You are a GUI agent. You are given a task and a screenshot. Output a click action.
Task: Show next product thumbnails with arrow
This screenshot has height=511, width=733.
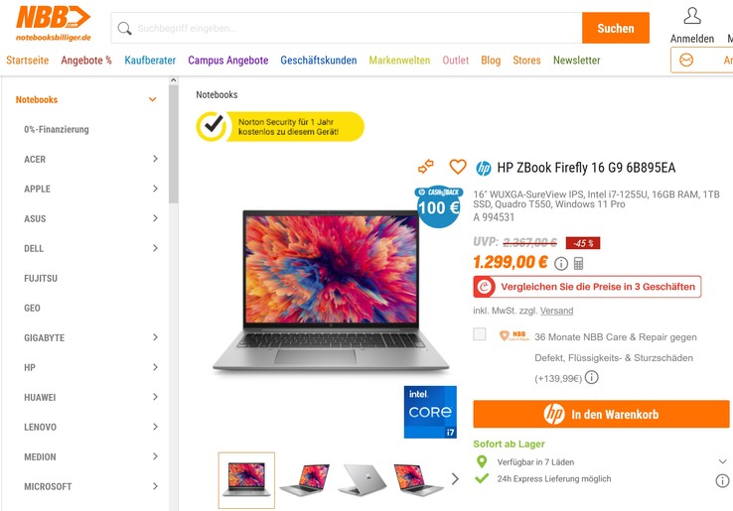(455, 479)
